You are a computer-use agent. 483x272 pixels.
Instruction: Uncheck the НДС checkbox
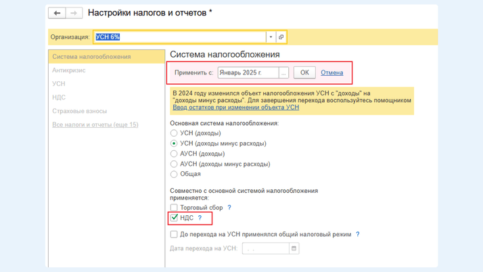(175, 218)
